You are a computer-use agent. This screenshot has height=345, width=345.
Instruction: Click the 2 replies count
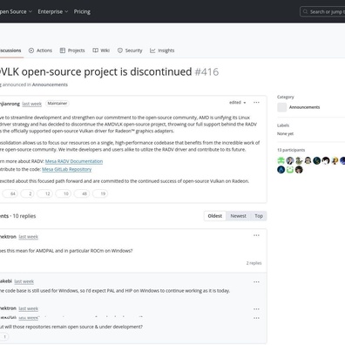click(254, 263)
